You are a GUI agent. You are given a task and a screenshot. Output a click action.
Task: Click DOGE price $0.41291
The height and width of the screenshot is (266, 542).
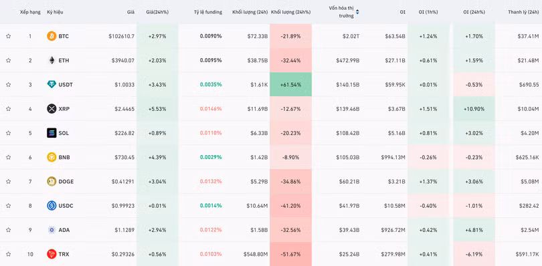123,181
